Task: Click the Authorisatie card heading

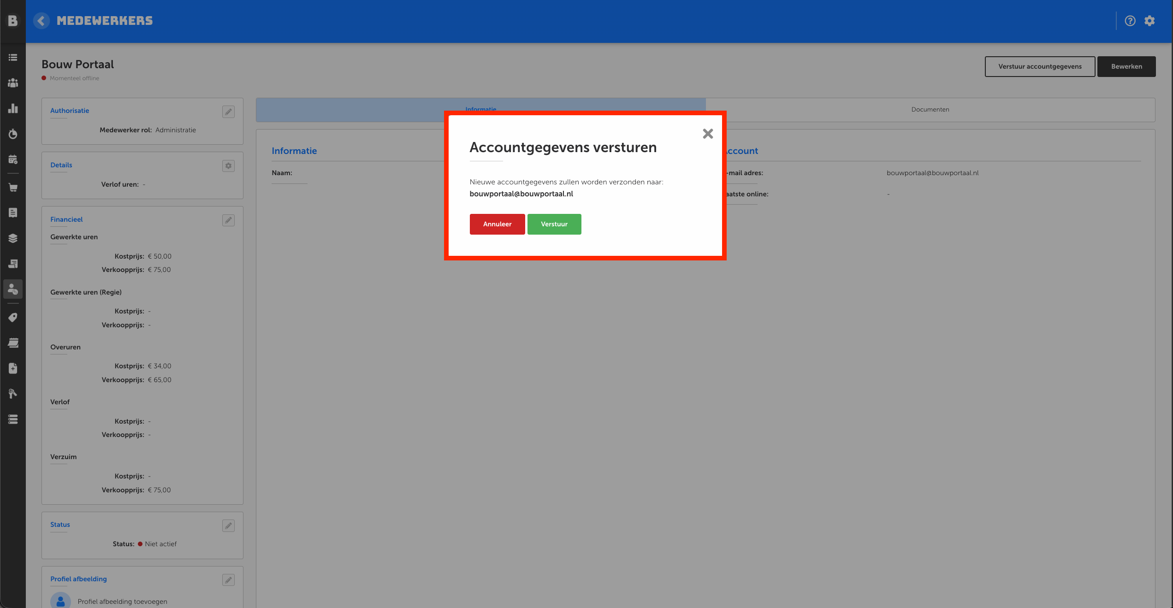Action: tap(70, 111)
